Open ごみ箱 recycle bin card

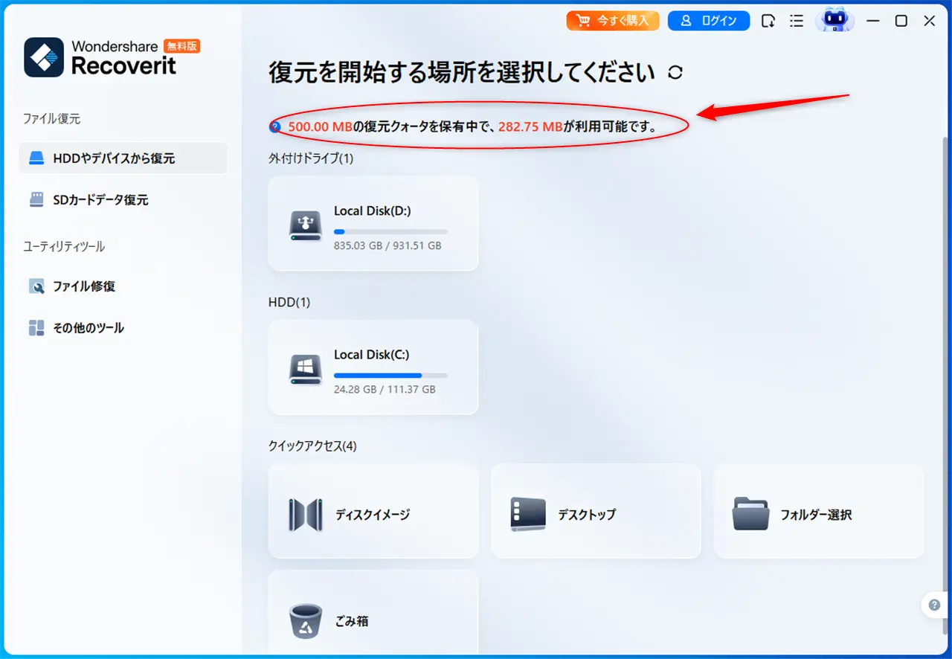click(373, 614)
